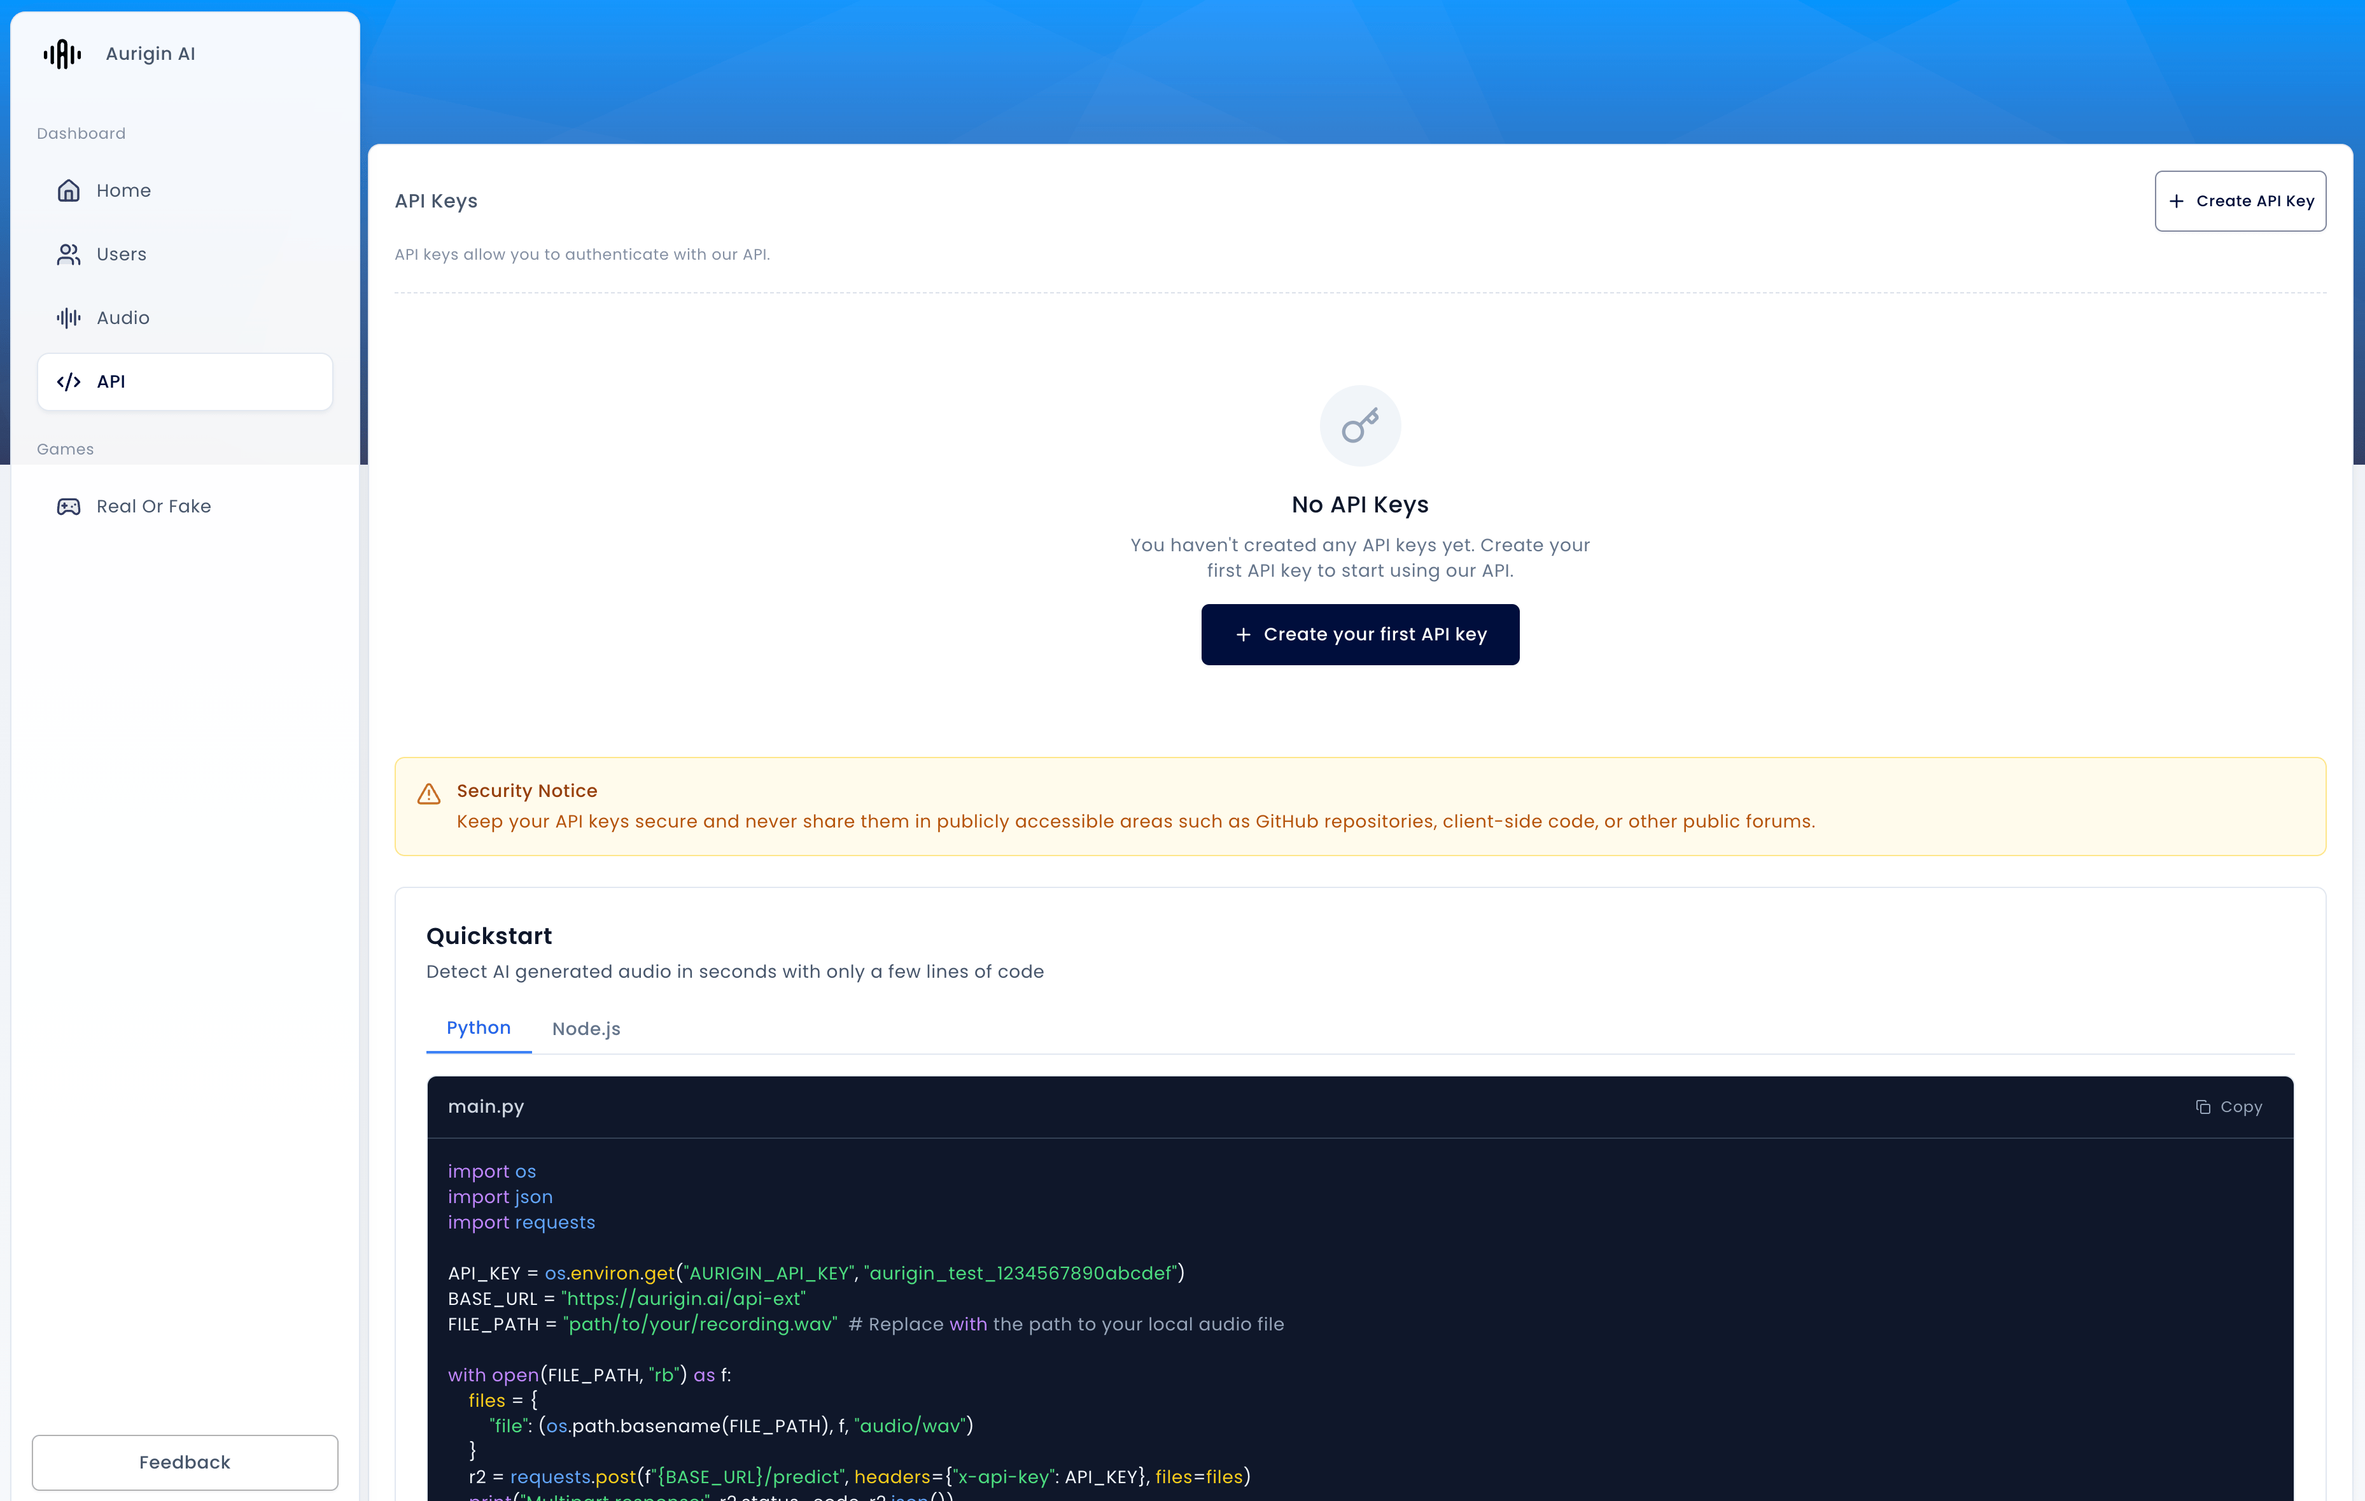Click the Users people icon in sidebar
2365x1501 pixels.
[69, 255]
